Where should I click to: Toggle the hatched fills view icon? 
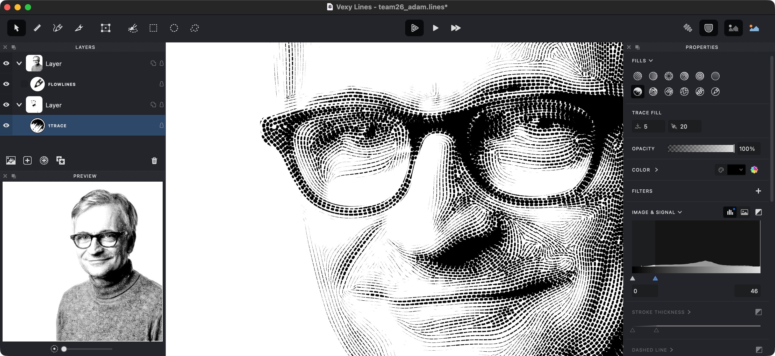(x=708, y=28)
